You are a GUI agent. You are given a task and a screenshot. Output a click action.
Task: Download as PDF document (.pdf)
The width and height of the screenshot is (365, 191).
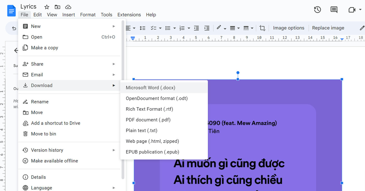click(164, 120)
